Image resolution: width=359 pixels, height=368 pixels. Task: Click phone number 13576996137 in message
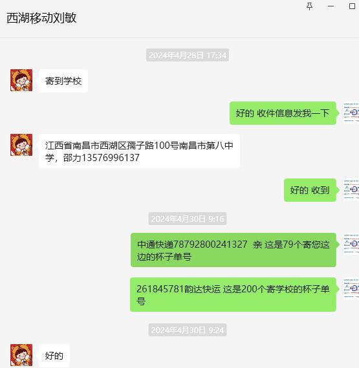tap(111, 158)
